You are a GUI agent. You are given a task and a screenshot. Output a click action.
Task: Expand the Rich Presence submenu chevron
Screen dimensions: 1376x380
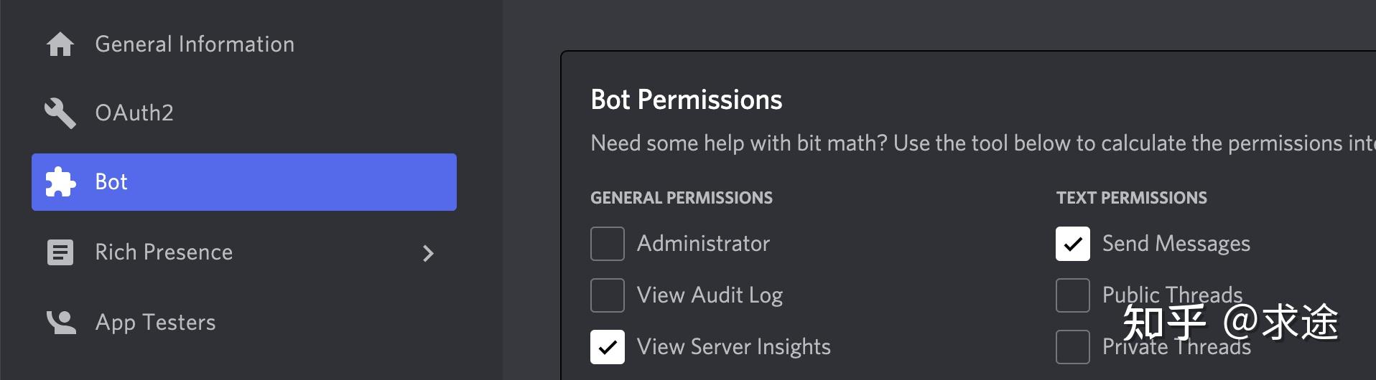(428, 253)
